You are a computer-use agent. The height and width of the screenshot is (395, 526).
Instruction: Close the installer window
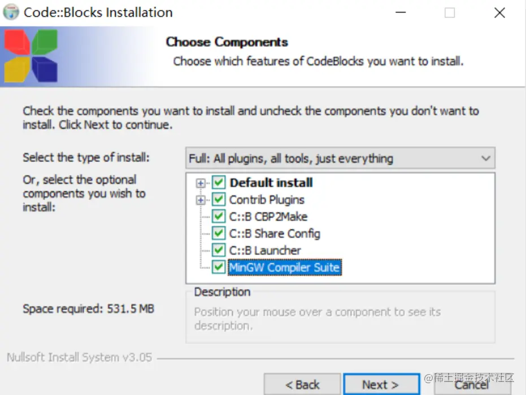[499, 12]
